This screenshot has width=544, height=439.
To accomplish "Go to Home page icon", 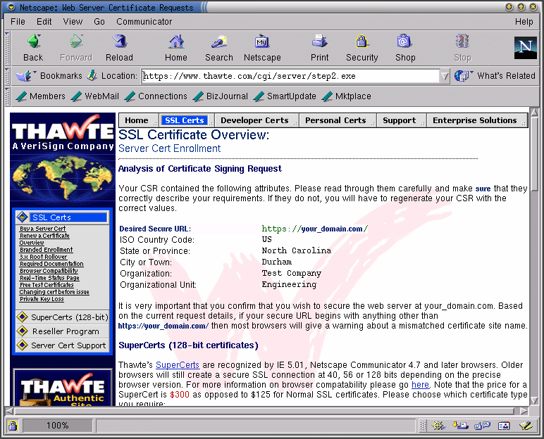I will 176,47.
